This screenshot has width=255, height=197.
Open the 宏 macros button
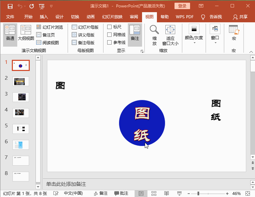click(x=234, y=33)
